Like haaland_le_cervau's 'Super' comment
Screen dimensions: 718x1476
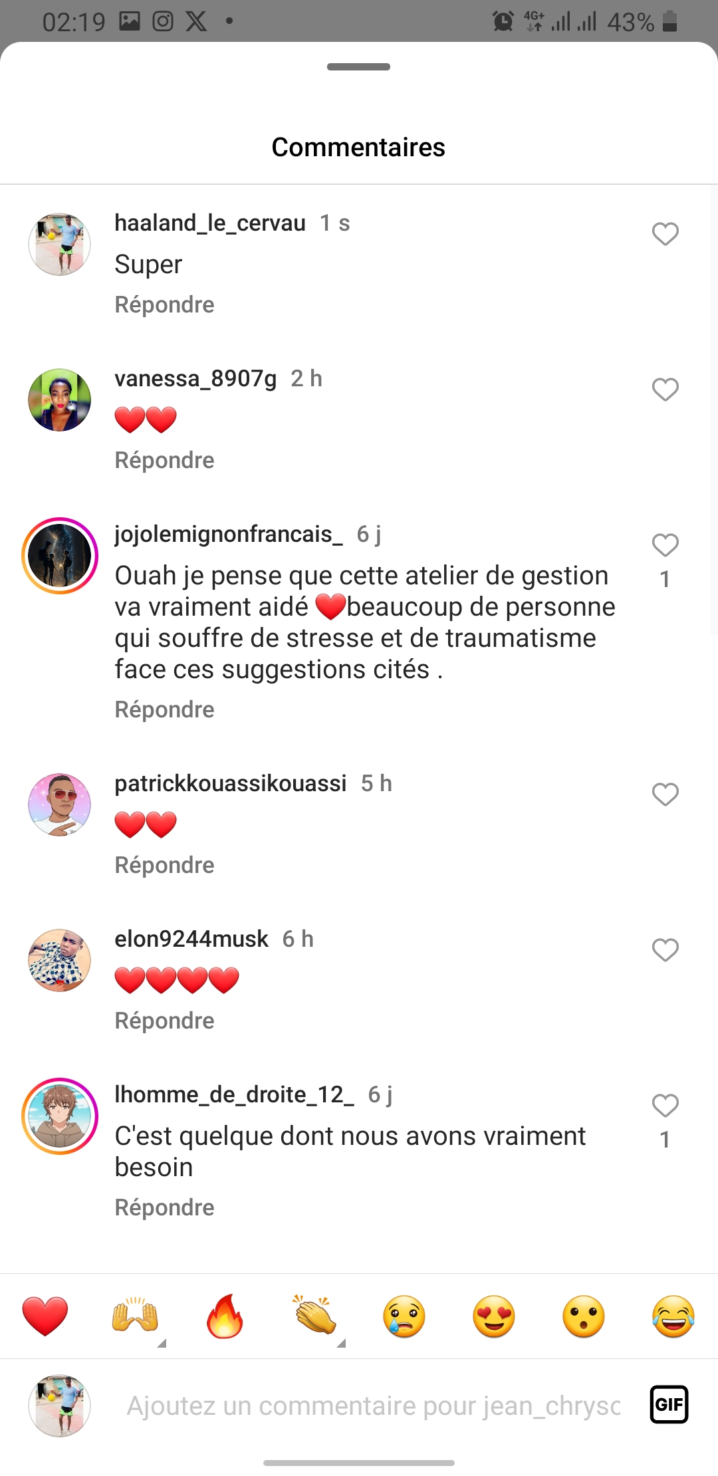(665, 234)
